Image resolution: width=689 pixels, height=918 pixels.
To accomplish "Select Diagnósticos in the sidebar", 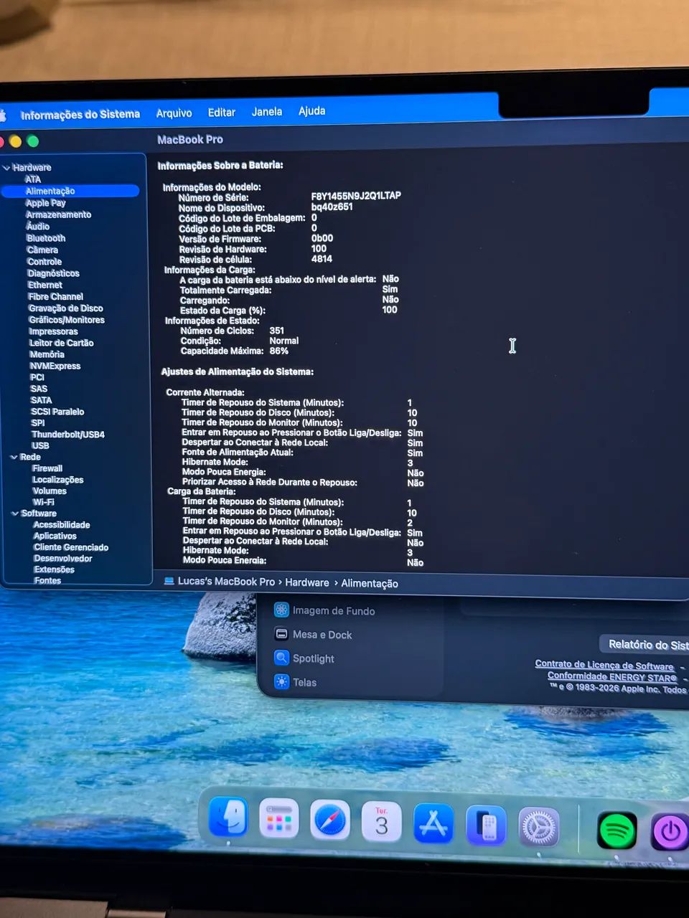I will tap(54, 273).
